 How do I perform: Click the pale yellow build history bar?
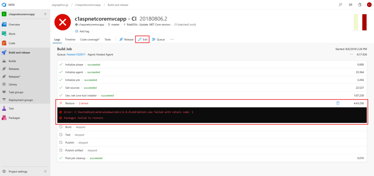click(356, 22)
